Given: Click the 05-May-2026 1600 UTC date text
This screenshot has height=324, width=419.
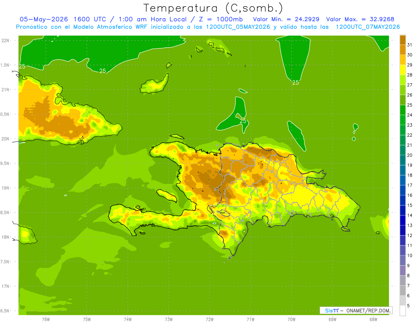Looking at the screenshot, I should point(63,19).
